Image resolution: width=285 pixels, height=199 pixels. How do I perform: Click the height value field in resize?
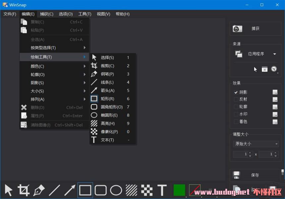266,154
